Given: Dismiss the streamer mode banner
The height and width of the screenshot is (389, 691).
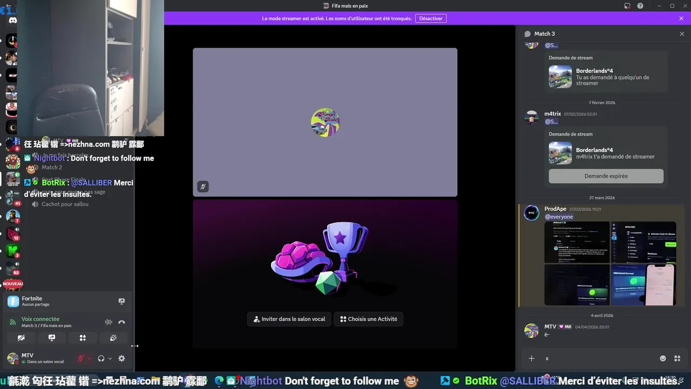Looking at the screenshot, I should point(681,18).
